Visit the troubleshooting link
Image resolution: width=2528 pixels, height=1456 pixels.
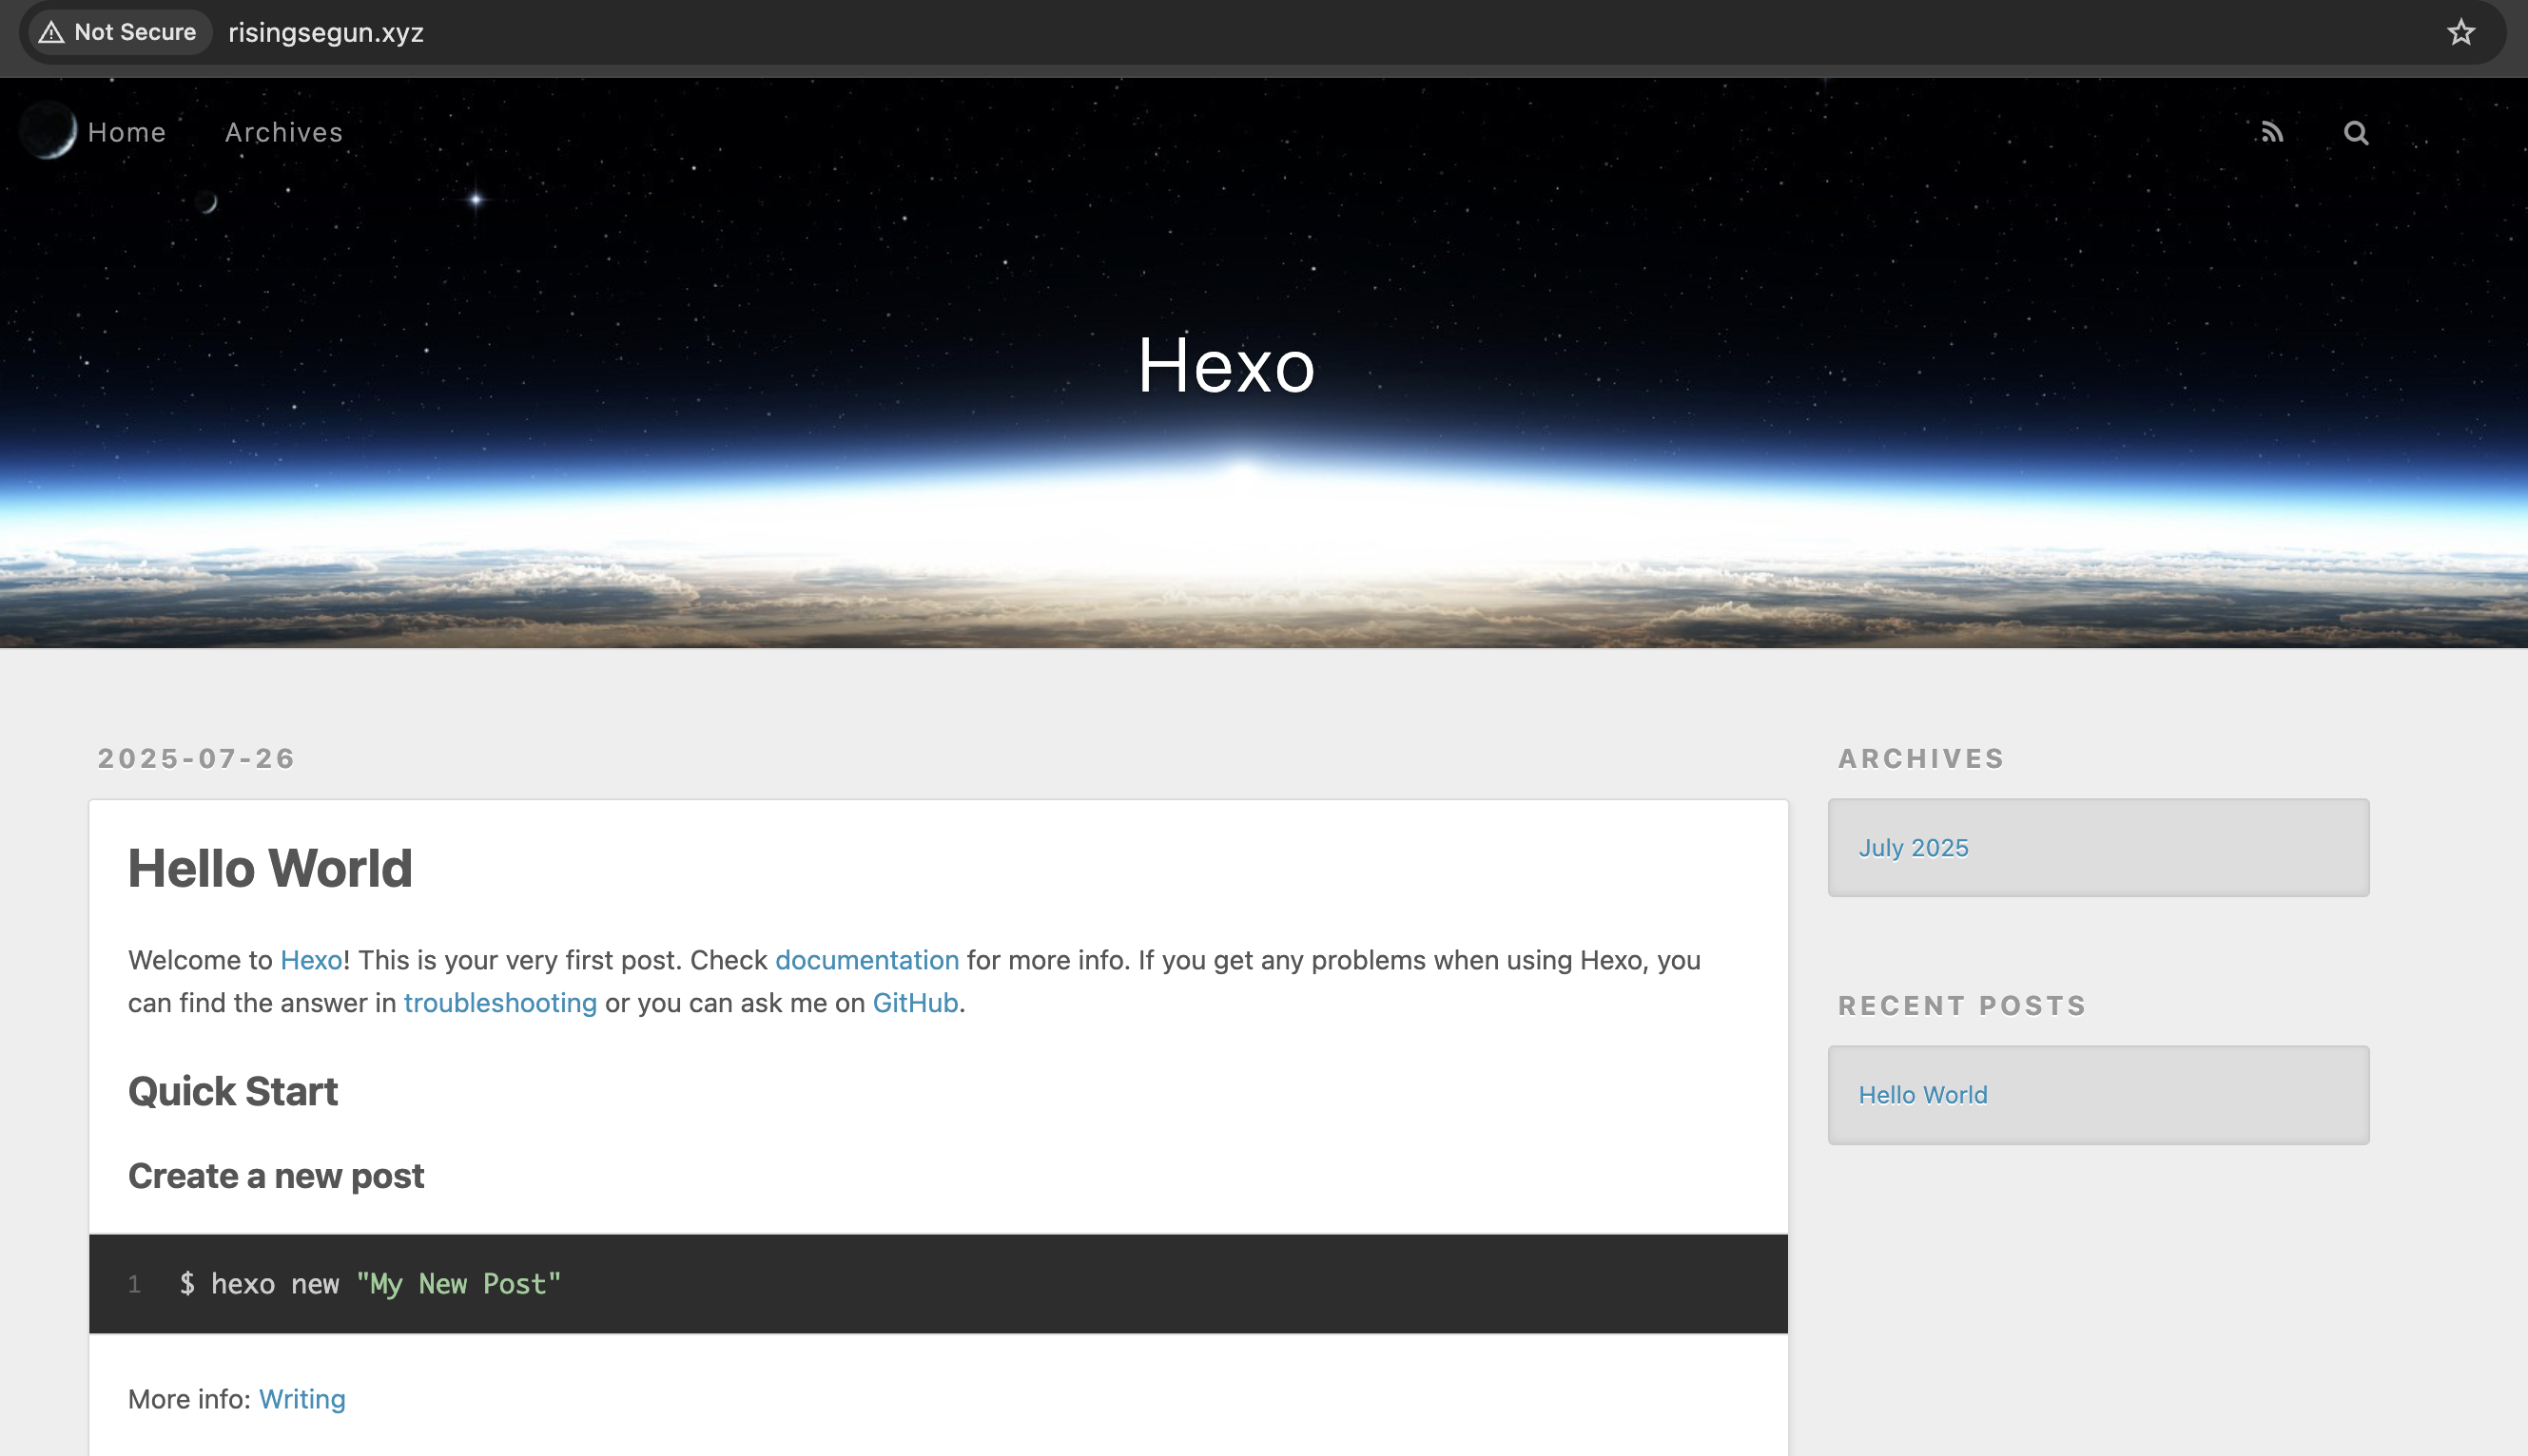click(x=500, y=1003)
